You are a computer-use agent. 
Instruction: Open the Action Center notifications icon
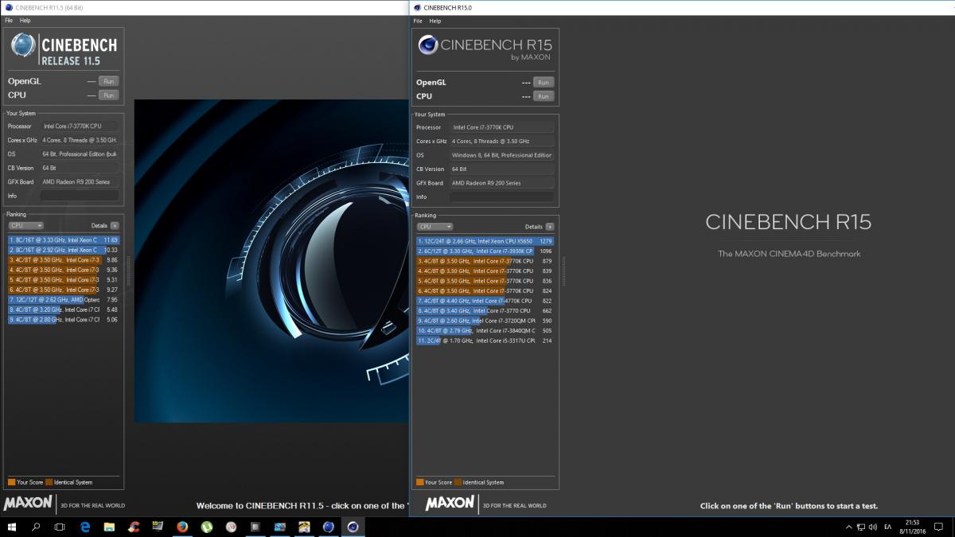coord(937,527)
